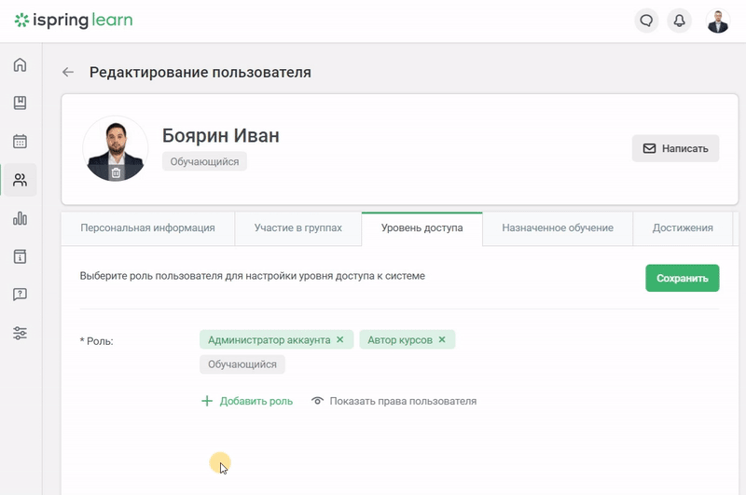Open the calendar icon in sidebar

pyautogui.click(x=20, y=141)
